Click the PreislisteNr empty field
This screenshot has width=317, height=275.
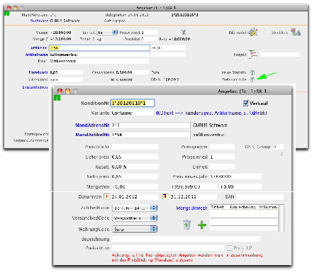click(x=135, y=147)
